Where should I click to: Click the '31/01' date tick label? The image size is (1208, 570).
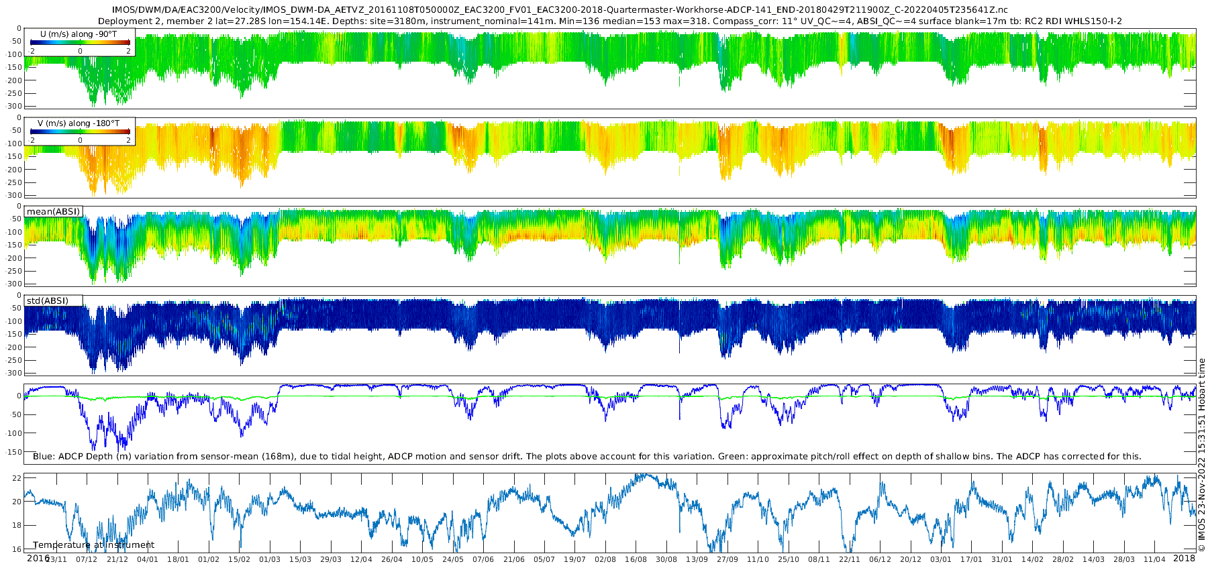click(x=1002, y=559)
